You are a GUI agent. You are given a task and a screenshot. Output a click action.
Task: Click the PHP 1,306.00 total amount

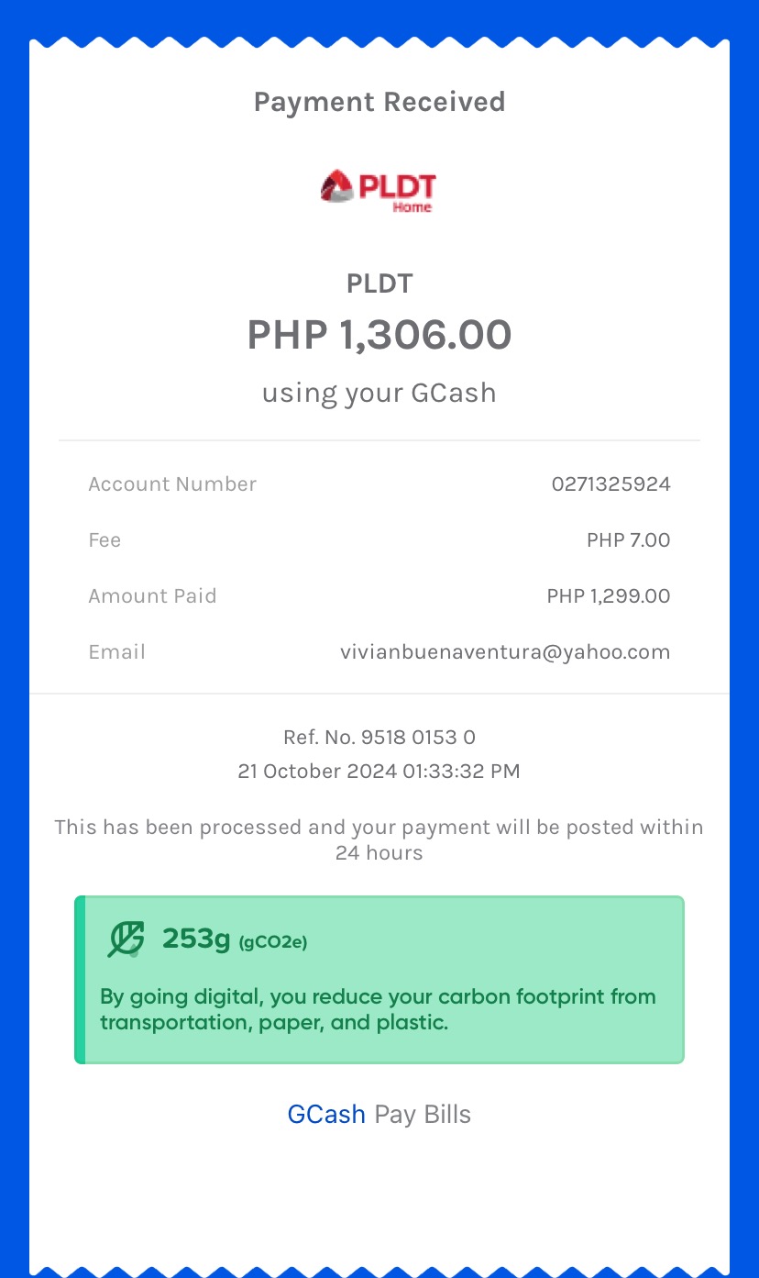379,335
